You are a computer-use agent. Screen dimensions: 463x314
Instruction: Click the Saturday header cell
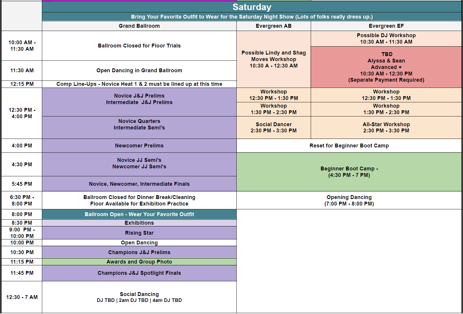point(252,7)
